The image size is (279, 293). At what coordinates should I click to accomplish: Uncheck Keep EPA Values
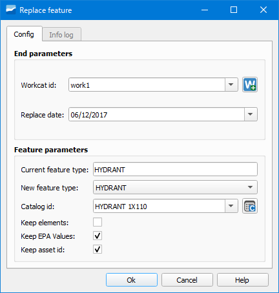tap(98, 236)
